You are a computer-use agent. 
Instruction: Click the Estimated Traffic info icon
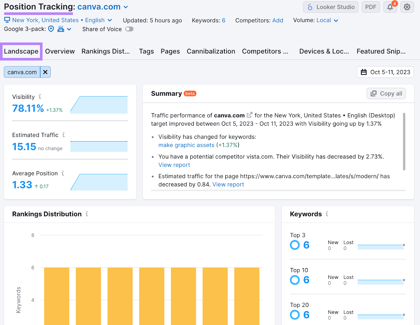point(64,135)
